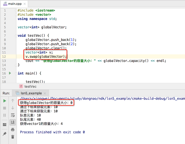Toggle the Scroll to end icon
This screenshot has width=185, height=144.
point(13,122)
